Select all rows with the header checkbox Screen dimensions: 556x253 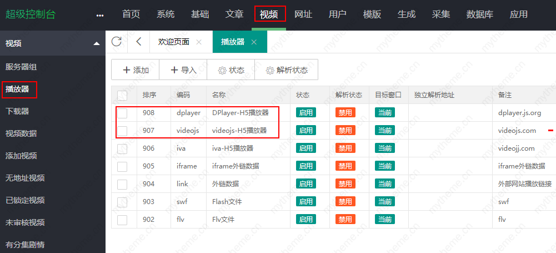[122, 95]
